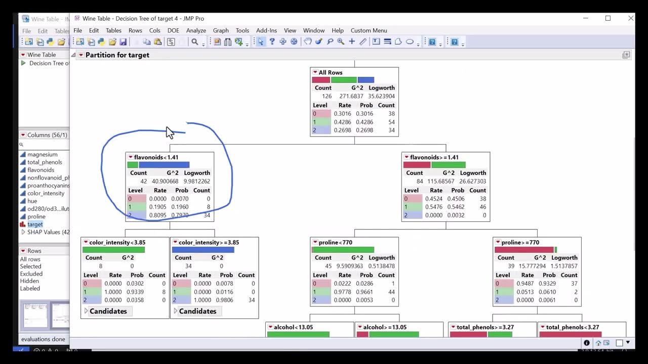Click the info icon in status bar
Viewport: 648px width, 364px height.
point(587,343)
